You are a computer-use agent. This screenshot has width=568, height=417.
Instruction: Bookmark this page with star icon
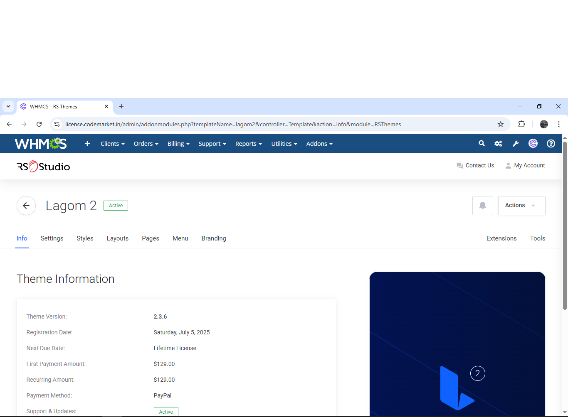point(501,124)
